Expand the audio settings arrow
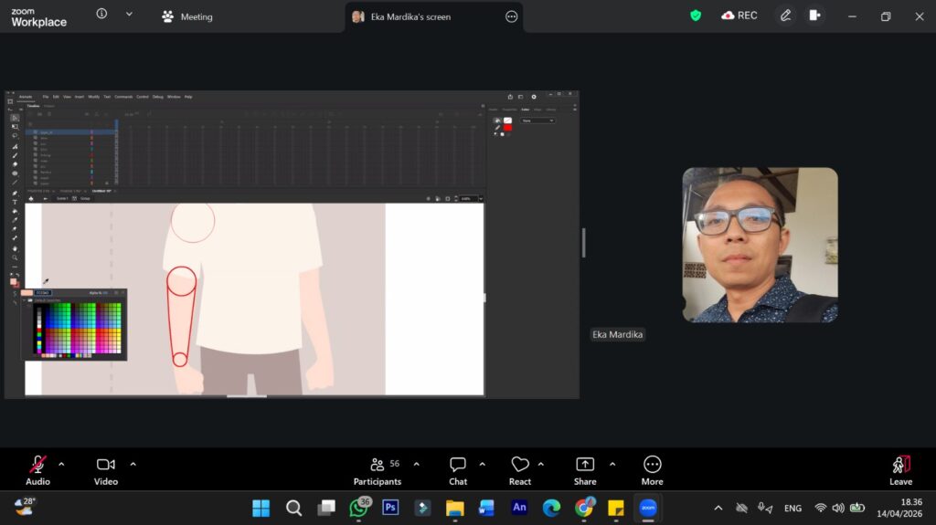The width and height of the screenshot is (936, 525). 61,464
